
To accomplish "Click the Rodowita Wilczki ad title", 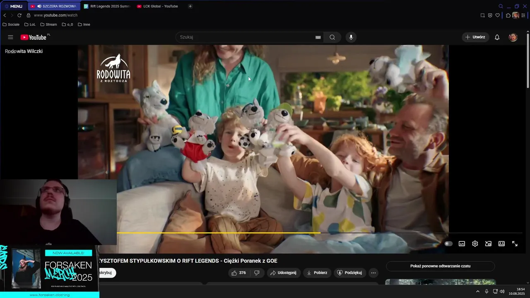I will 24,51.
